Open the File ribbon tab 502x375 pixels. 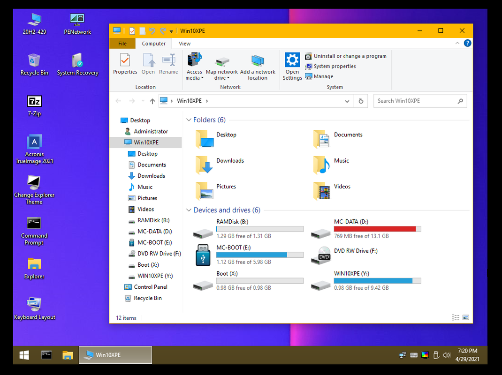(x=122, y=44)
